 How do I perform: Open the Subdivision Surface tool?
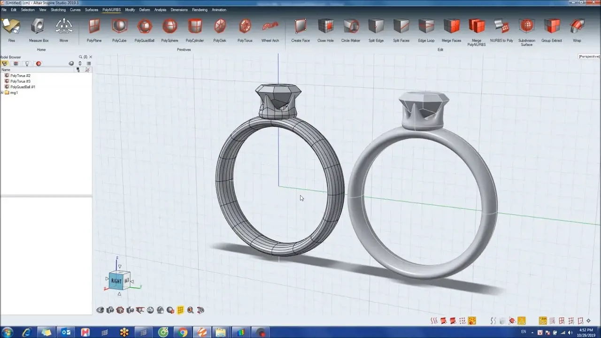pos(526,27)
